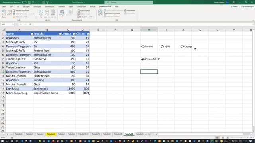This screenshot has width=255, height=143.
Task: Open the Name column filter dropdown
Action: (x=32, y=34)
